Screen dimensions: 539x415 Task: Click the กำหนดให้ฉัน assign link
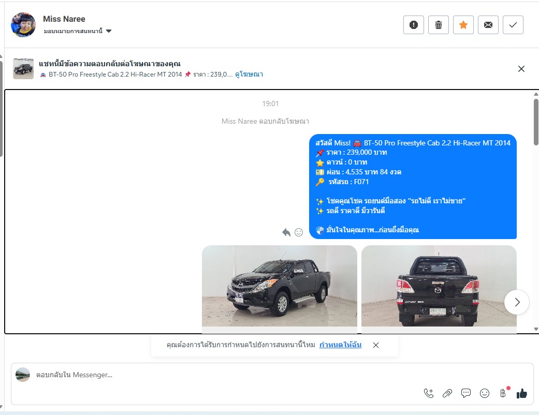[340, 345]
